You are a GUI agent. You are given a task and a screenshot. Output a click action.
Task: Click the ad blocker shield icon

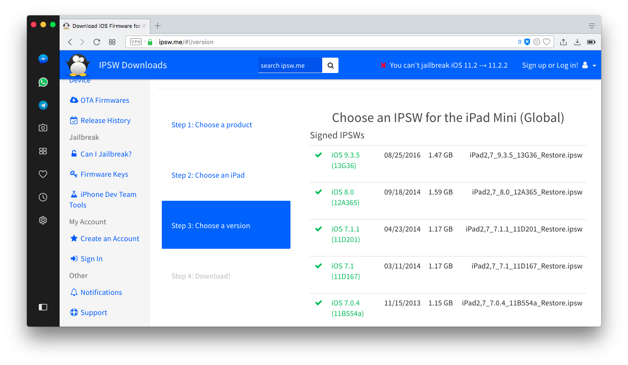click(x=527, y=42)
